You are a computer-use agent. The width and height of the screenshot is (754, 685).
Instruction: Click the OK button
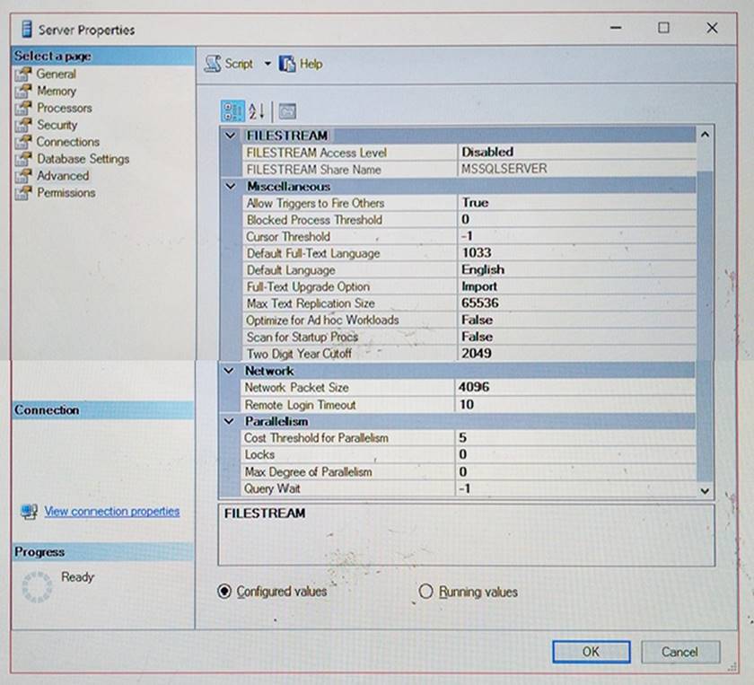click(591, 652)
